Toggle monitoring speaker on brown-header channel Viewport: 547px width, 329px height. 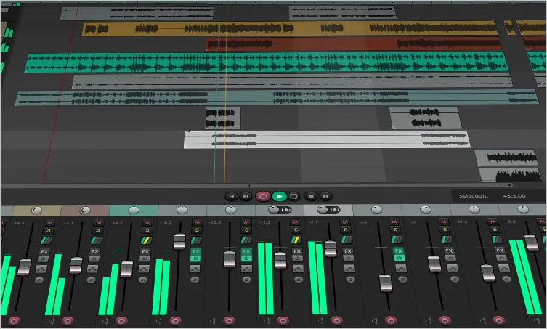pos(51,321)
